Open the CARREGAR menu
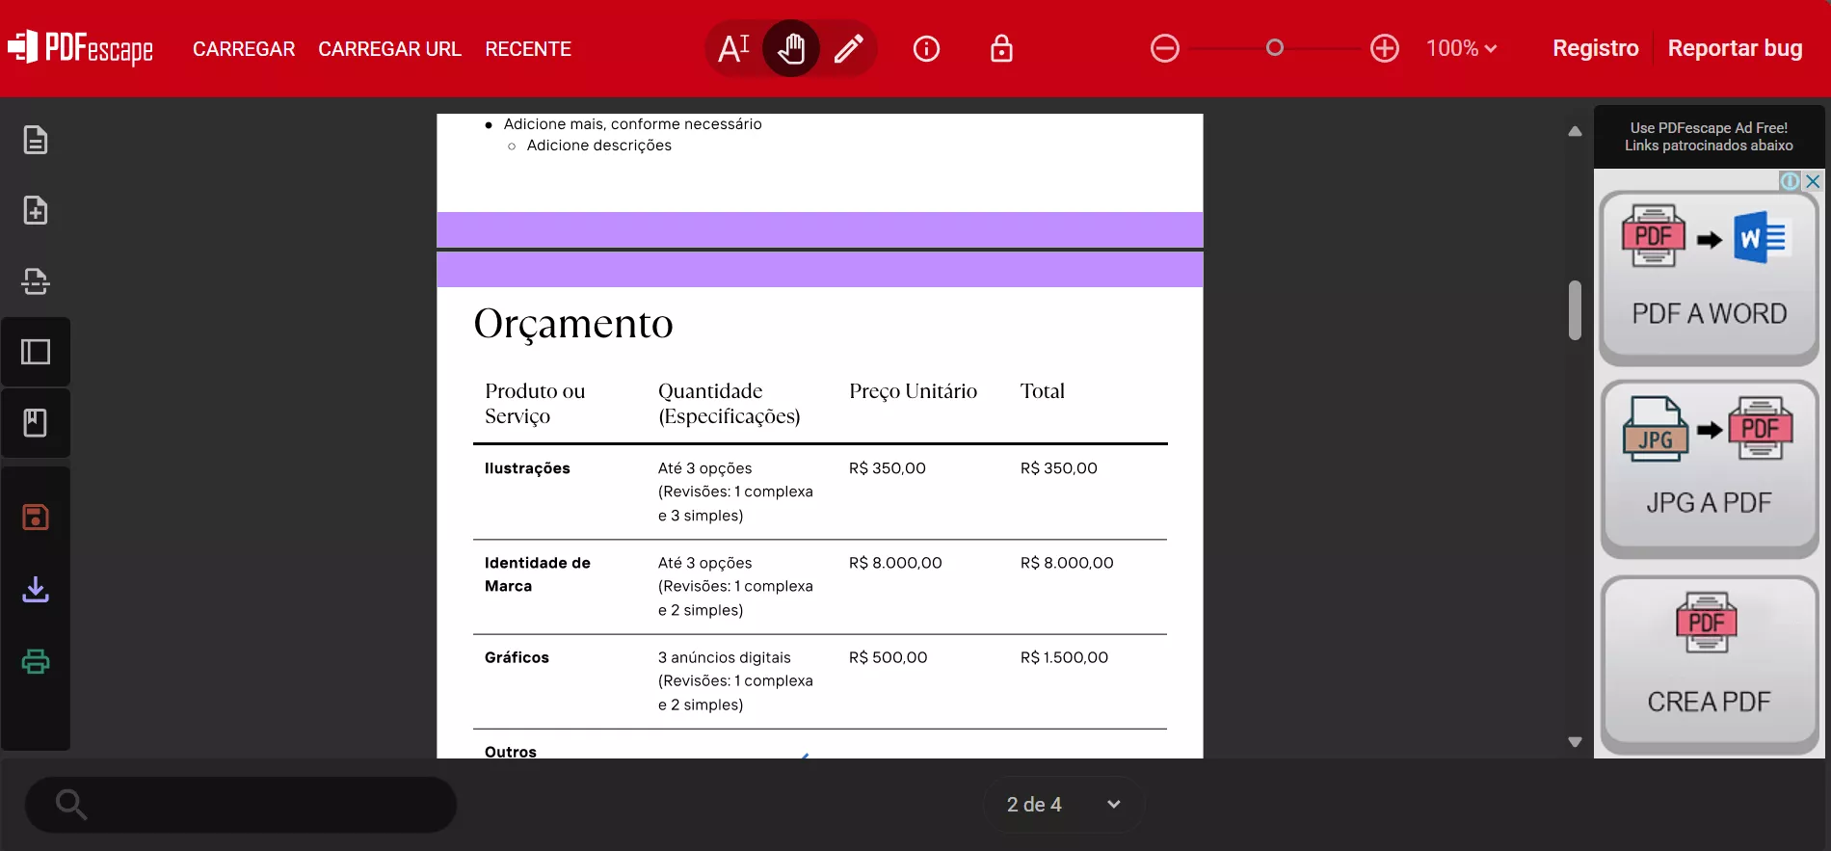This screenshot has width=1831, height=851. (244, 49)
